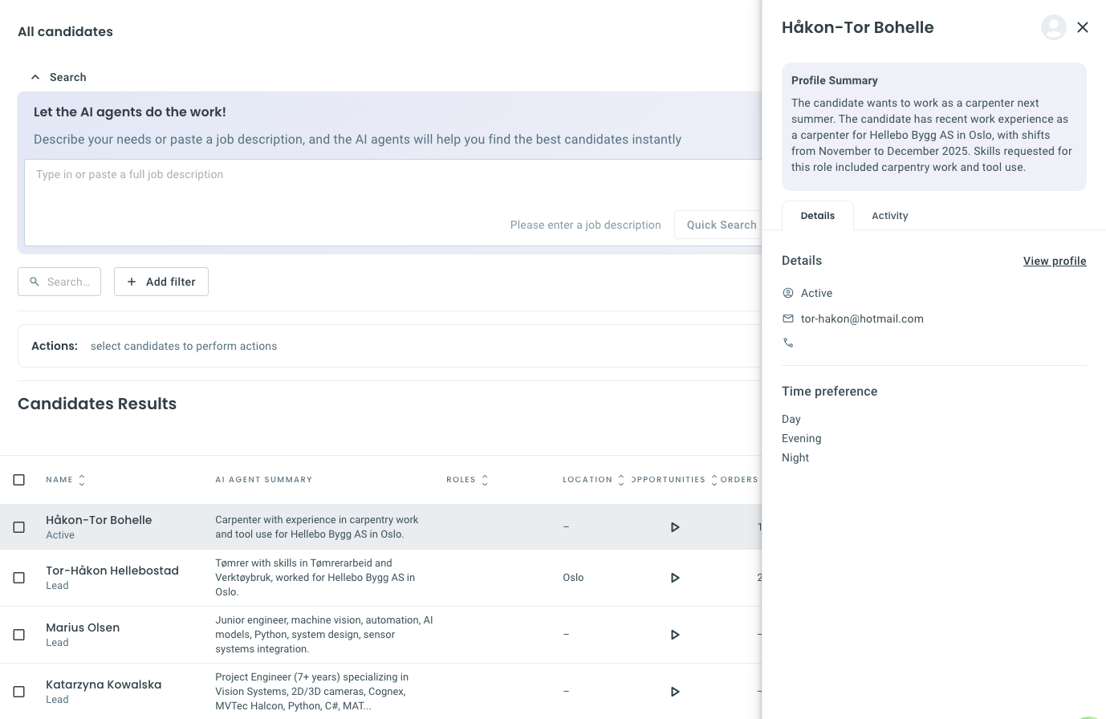This screenshot has height=719, width=1106.
Task: Click the email envelope icon
Action: click(788, 319)
